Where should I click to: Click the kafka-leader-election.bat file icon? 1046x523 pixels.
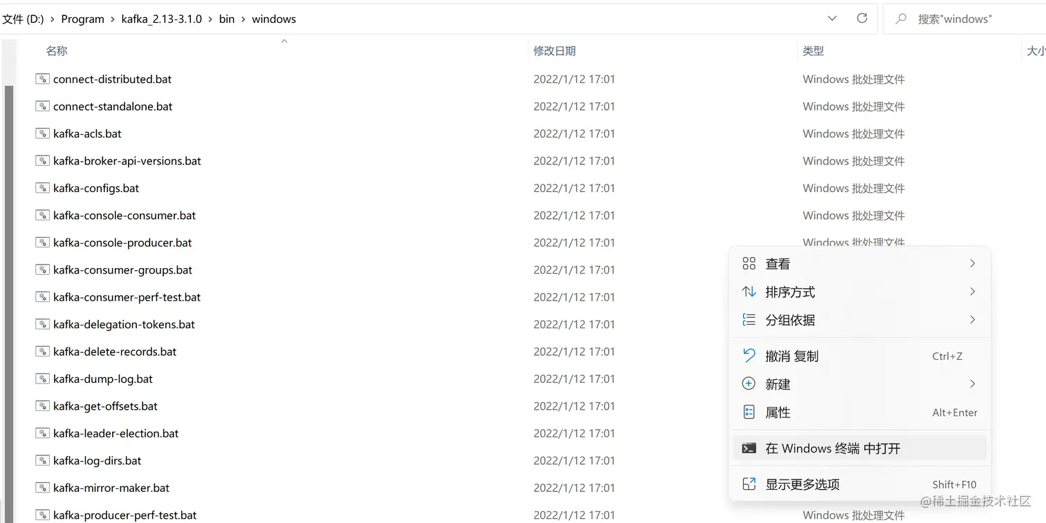coord(42,434)
